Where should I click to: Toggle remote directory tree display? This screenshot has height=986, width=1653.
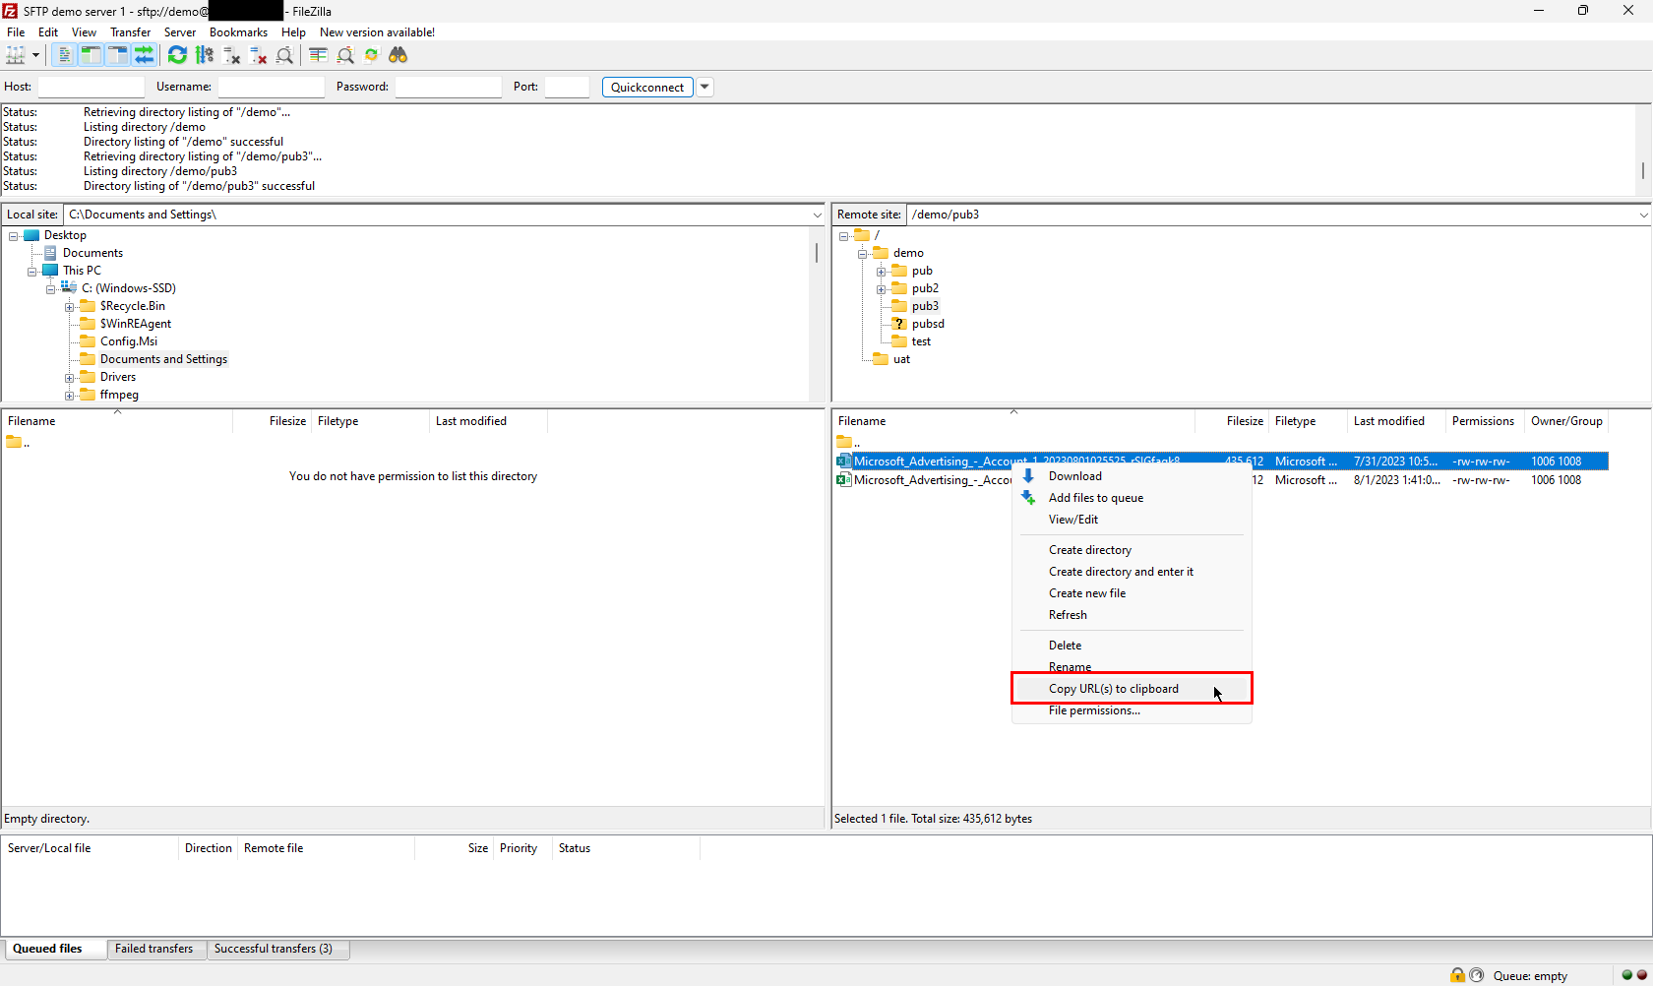[x=117, y=55]
